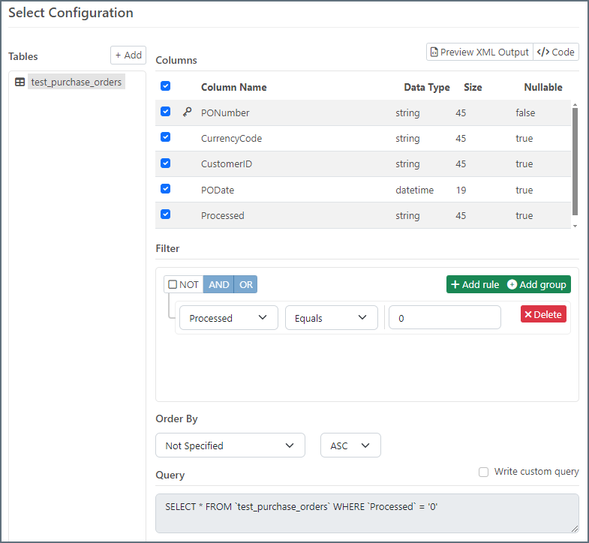Open the Code view
Viewport: 589px width, 543px height.
[556, 52]
